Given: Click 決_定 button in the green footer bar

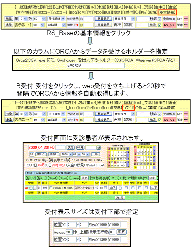Looking at the screenshot, I should pyautogui.click(x=120, y=198).
